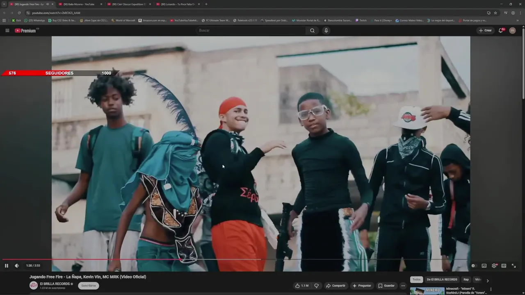Viewport: 525px width, 295px height.
Task: Click the Preguntar button
Action: [x=361, y=286]
